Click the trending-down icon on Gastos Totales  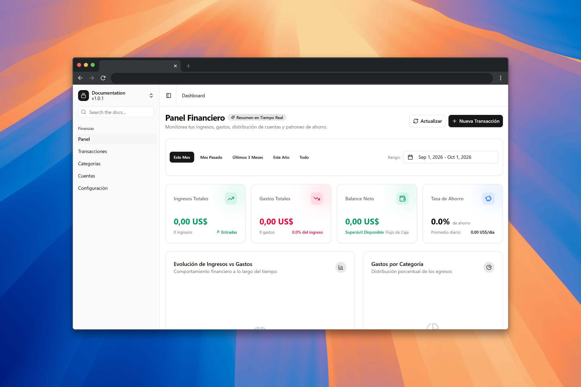pyautogui.click(x=317, y=199)
